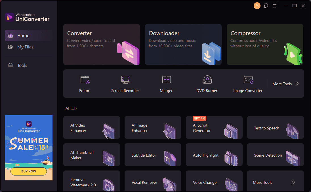Click the Text to Speech waveform icon
Viewport: 311px width, 192px height.
pyautogui.click(x=292, y=131)
